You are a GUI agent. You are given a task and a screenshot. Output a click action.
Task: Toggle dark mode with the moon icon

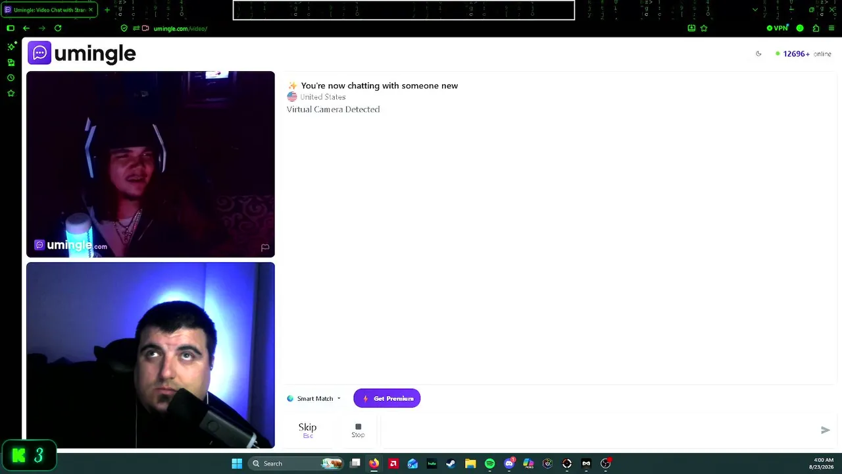[x=758, y=54]
